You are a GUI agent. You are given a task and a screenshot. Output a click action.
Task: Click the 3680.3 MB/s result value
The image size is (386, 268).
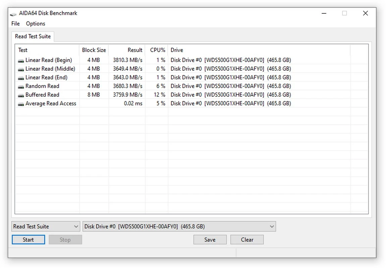click(127, 86)
